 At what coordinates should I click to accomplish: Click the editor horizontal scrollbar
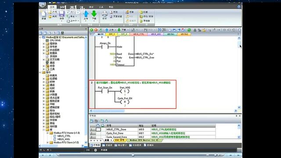point(163,111)
